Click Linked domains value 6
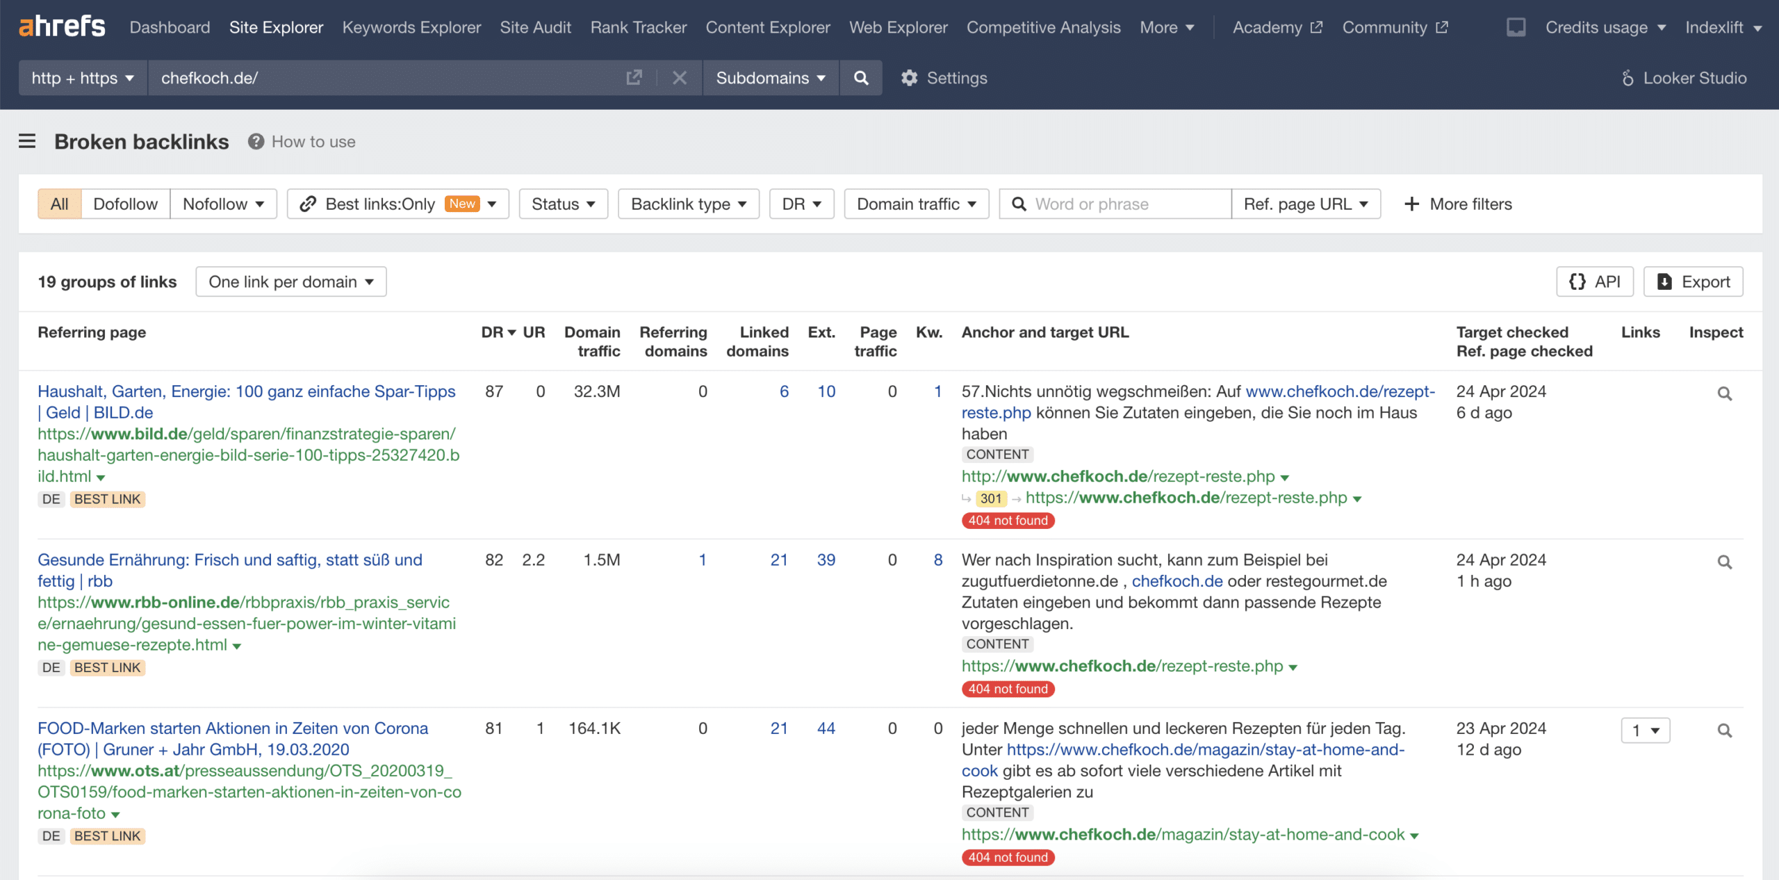Image resolution: width=1779 pixels, height=880 pixels. [x=784, y=391]
